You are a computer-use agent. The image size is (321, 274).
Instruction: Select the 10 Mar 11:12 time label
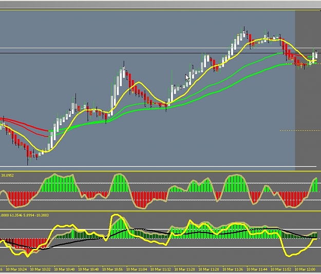(x=161, y=269)
